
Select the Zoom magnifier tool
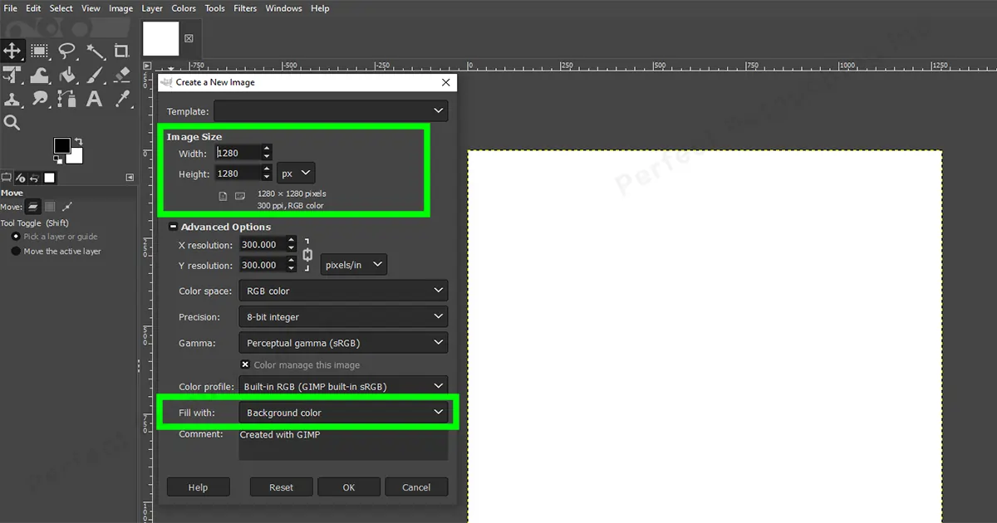coord(12,123)
